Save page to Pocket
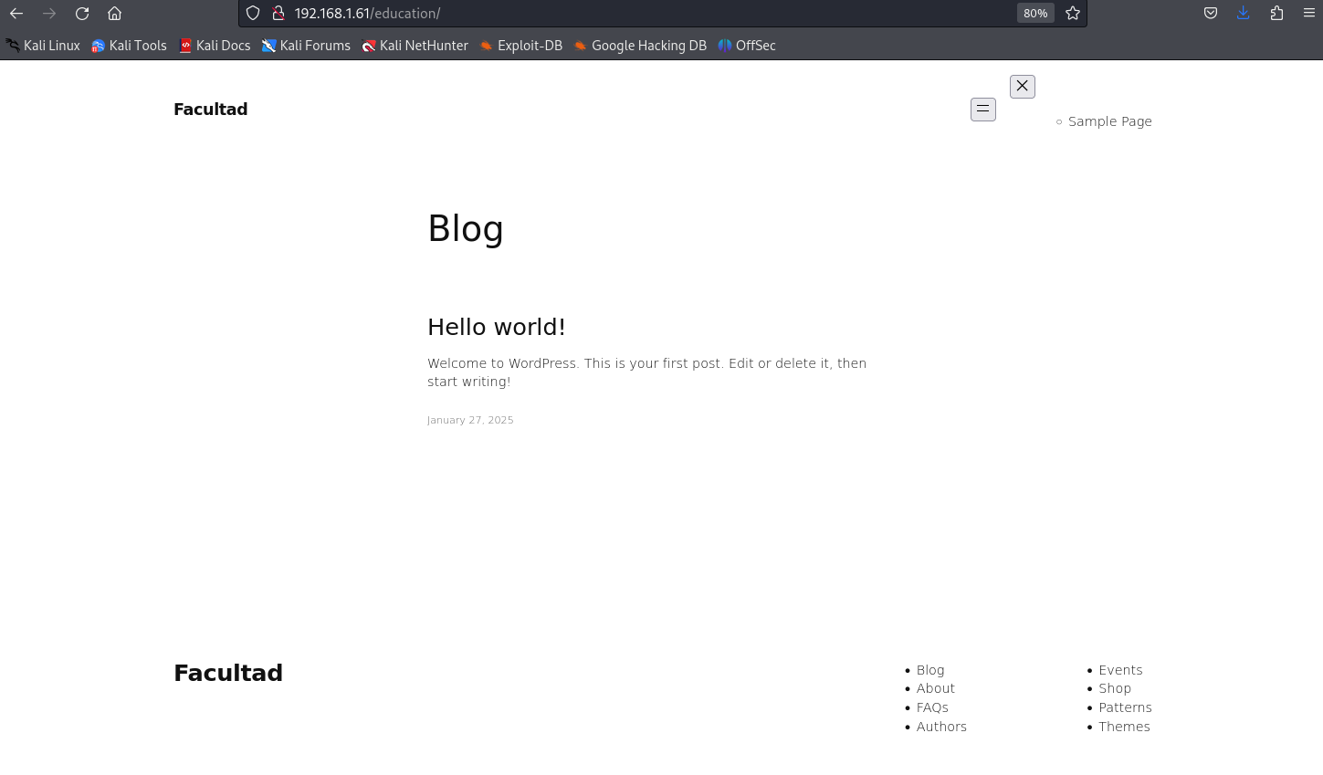 click(x=1210, y=14)
